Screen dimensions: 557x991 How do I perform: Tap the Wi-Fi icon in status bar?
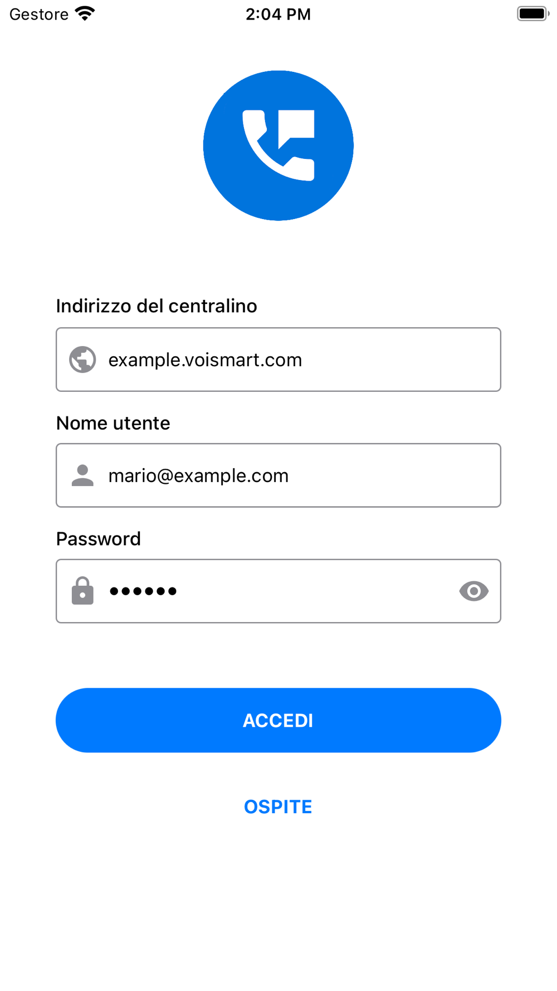click(x=85, y=14)
